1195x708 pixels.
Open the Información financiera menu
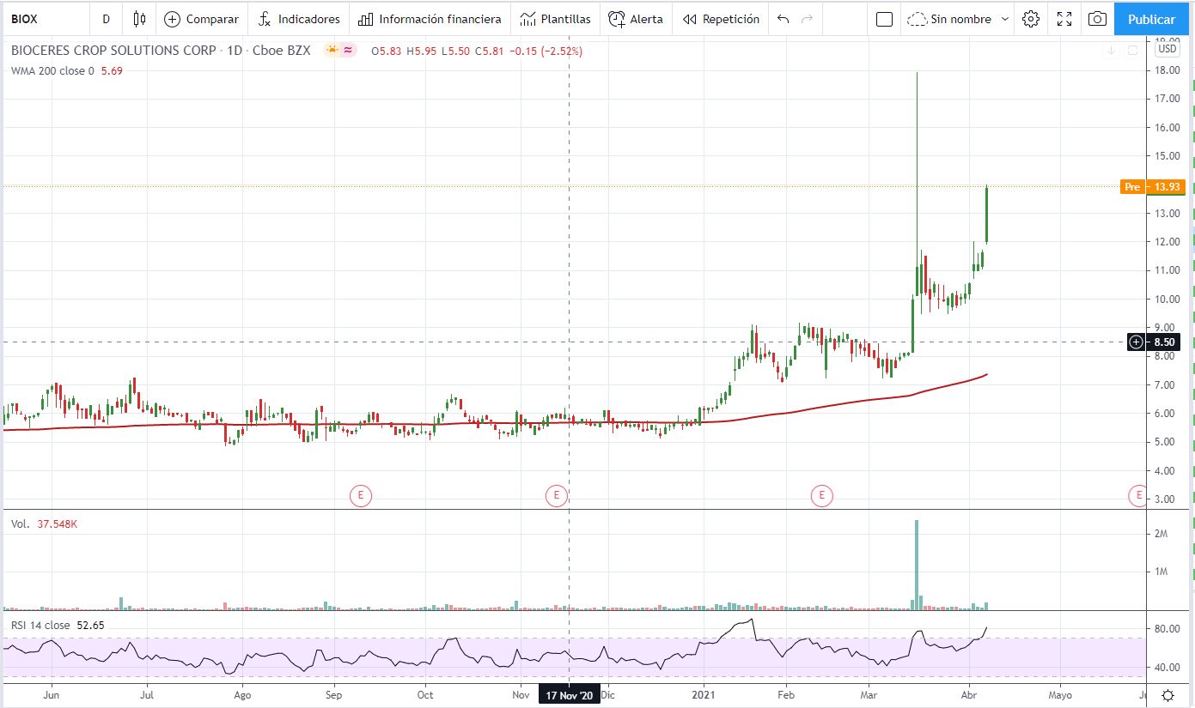tap(430, 19)
